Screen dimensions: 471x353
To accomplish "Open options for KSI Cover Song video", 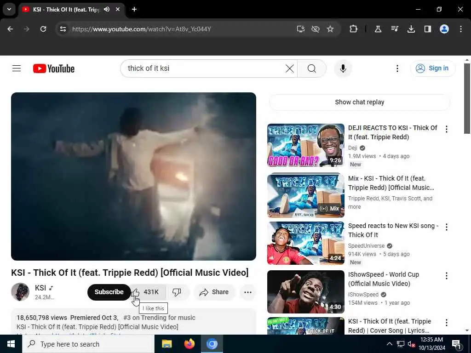I will (x=446, y=322).
